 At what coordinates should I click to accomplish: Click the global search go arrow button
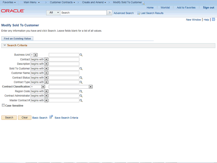(110, 13)
